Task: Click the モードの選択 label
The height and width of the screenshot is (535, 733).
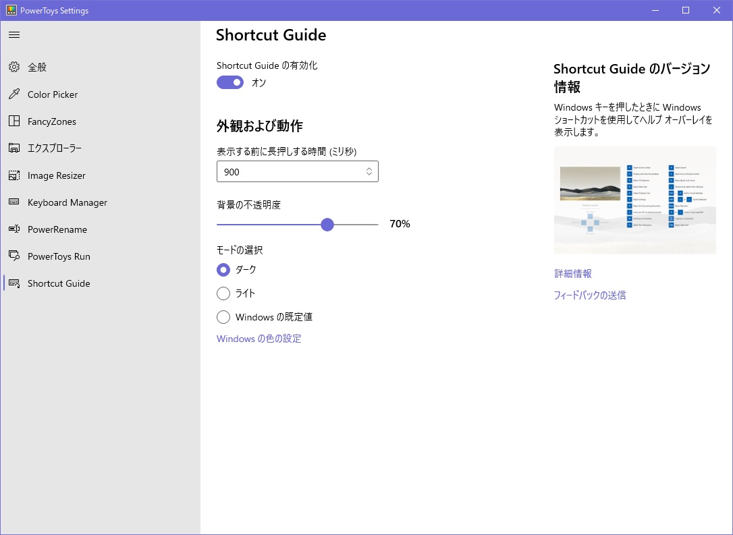Action: [x=240, y=250]
